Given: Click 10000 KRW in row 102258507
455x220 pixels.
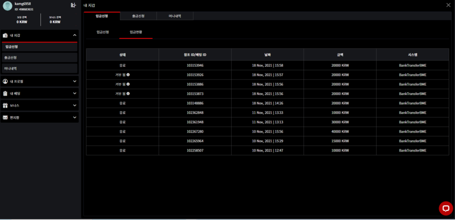Looking at the screenshot, I should click(x=340, y=150).
